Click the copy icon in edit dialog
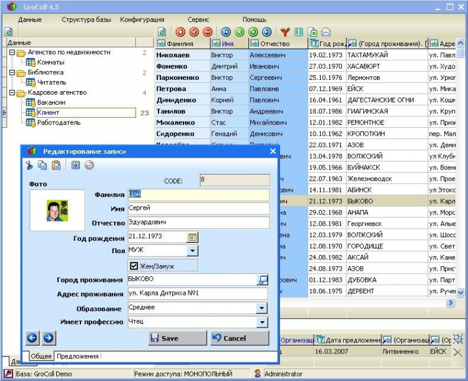The height and width of the screenshot is (381, 468). 42,165
